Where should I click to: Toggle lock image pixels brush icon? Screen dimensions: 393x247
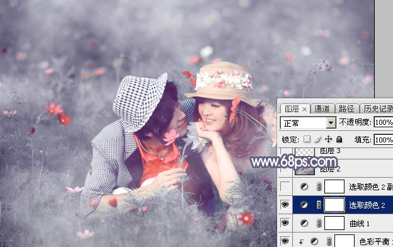[x=318, y=139]
